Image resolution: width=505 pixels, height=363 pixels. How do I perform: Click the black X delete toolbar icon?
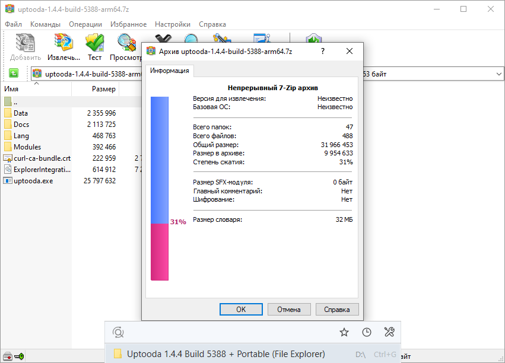tap(163, 38)
